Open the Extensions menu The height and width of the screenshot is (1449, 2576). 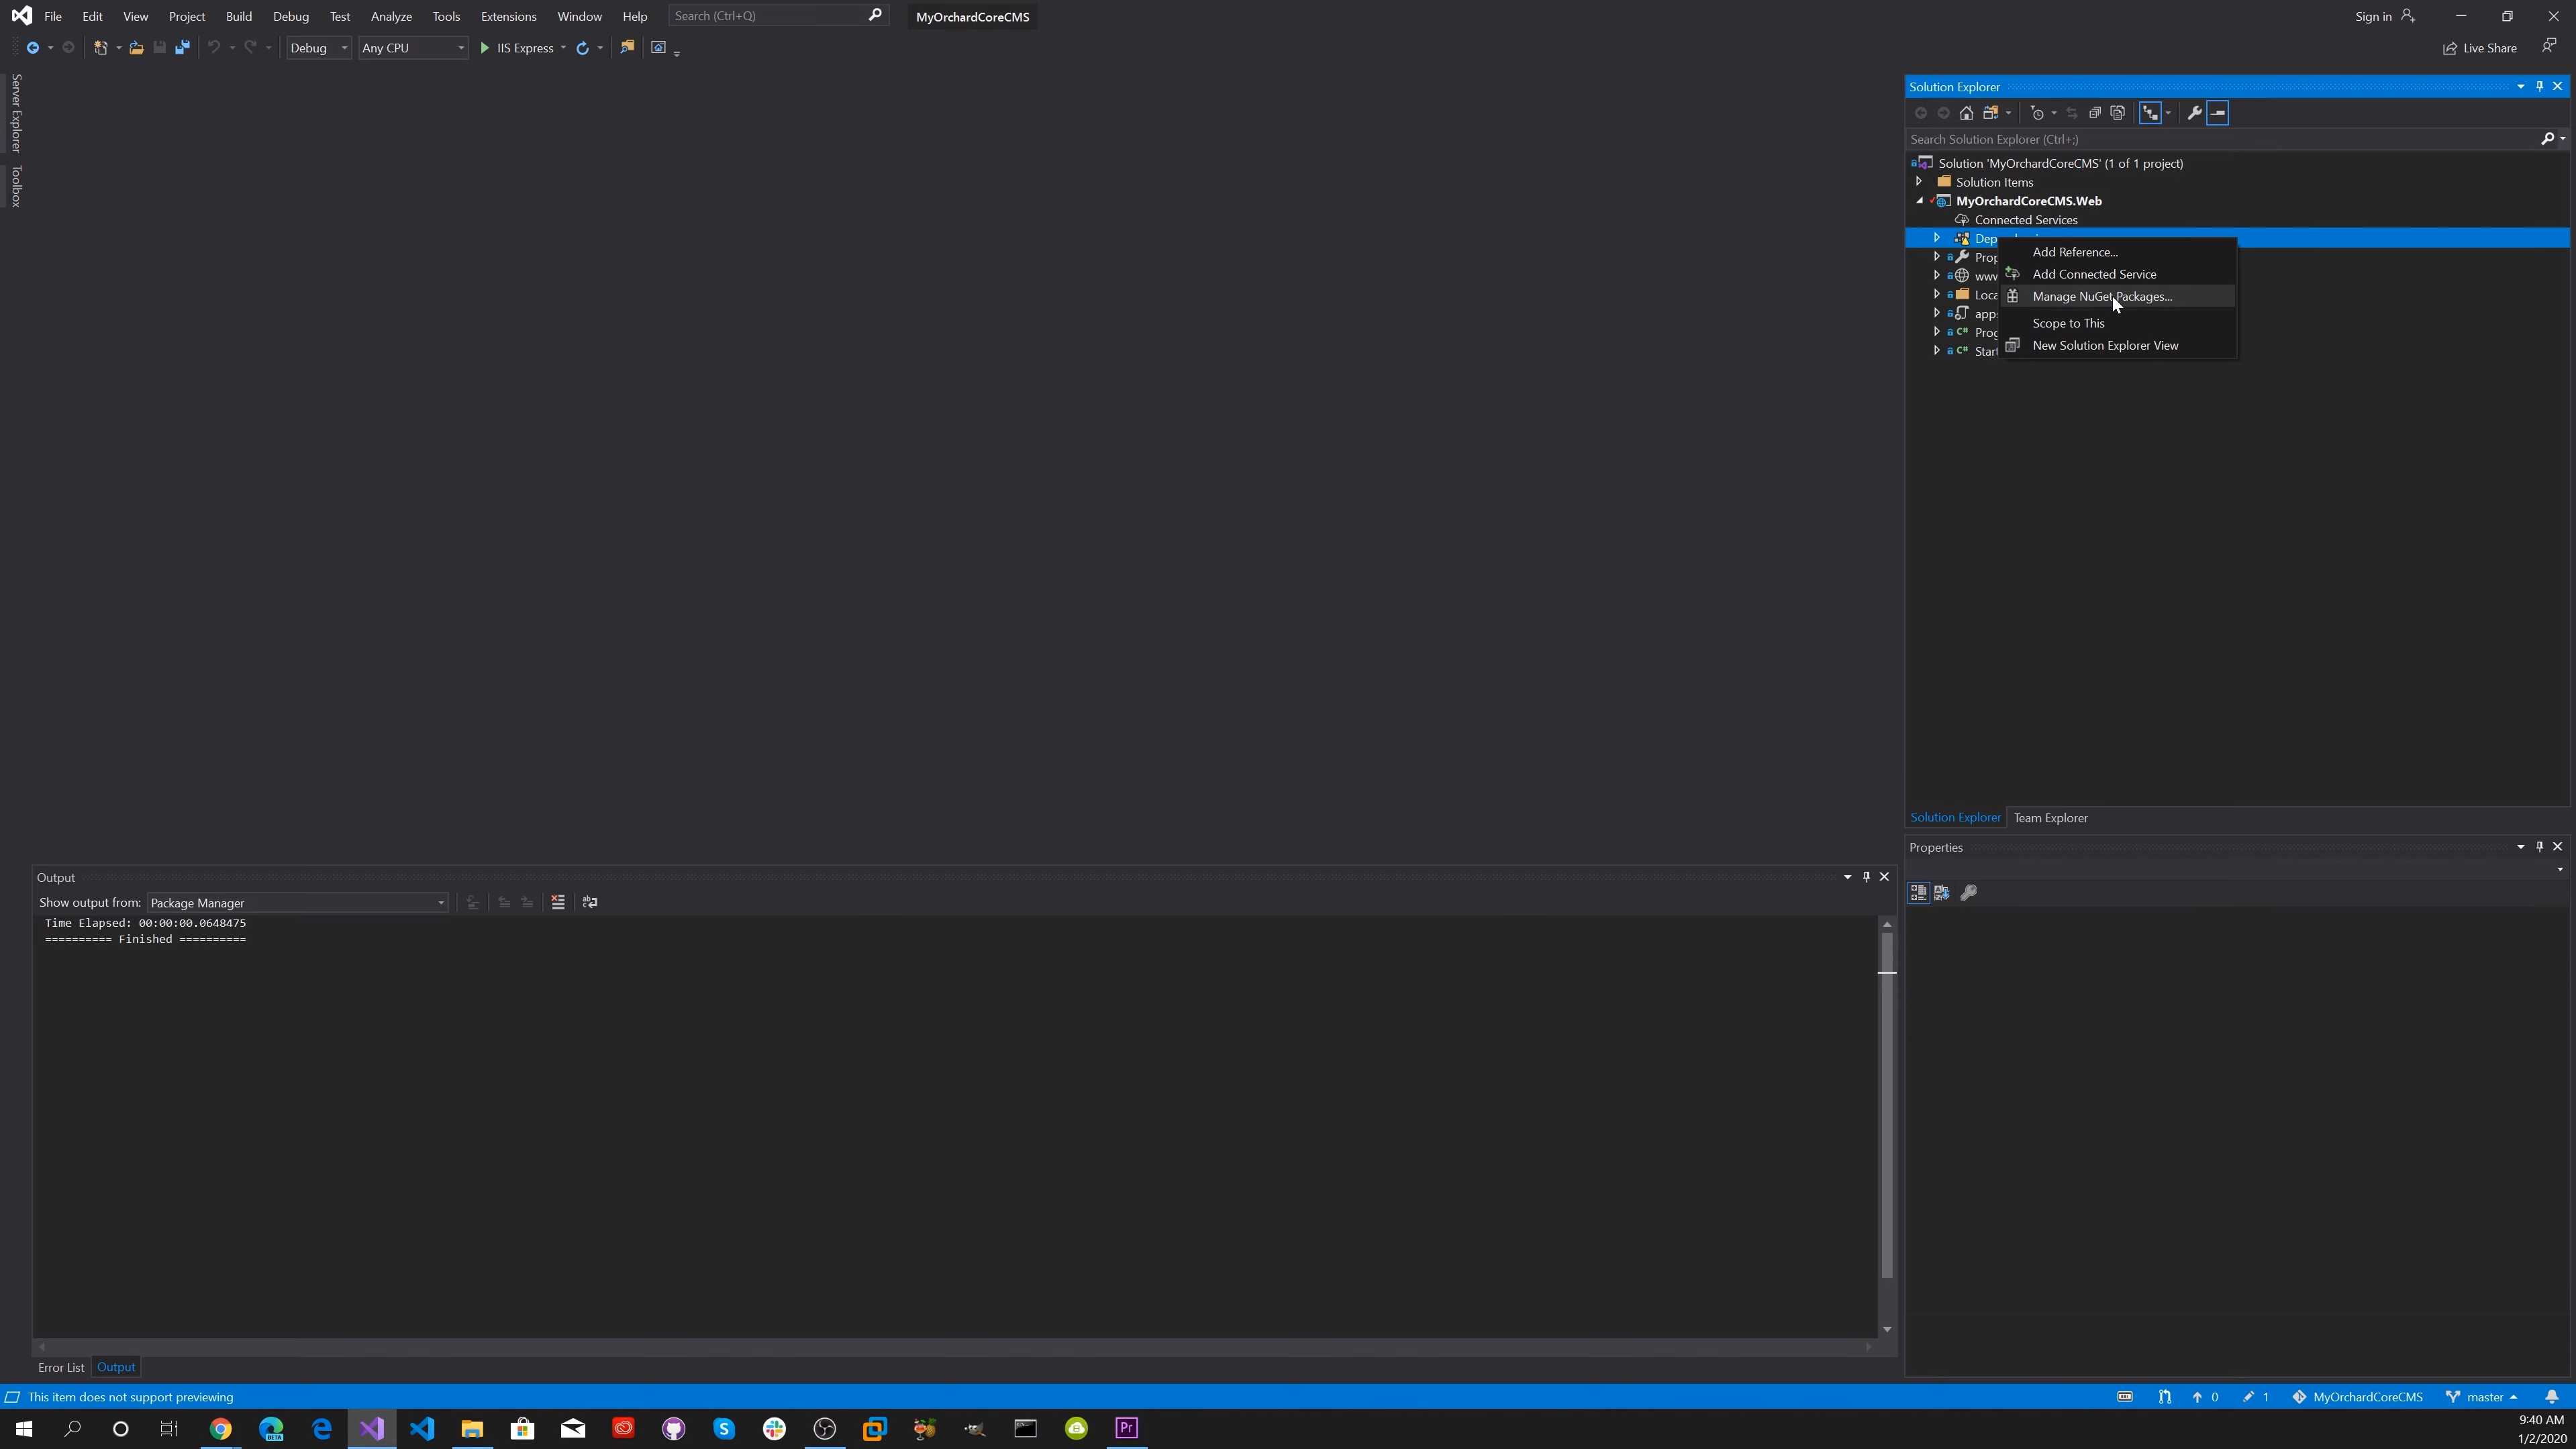point(508,16)
